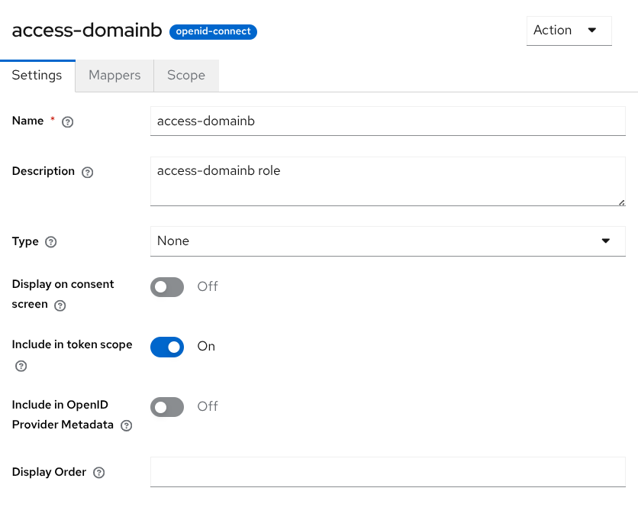Expand the Action dropdown menu
Image resolution: width=638 pixels, height=517 pixels.
pos(569,31)
